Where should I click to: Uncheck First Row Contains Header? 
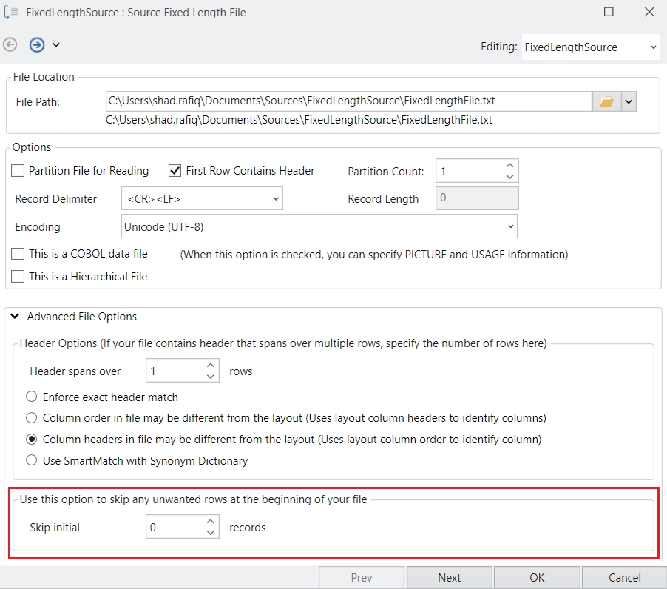(175, 171)
